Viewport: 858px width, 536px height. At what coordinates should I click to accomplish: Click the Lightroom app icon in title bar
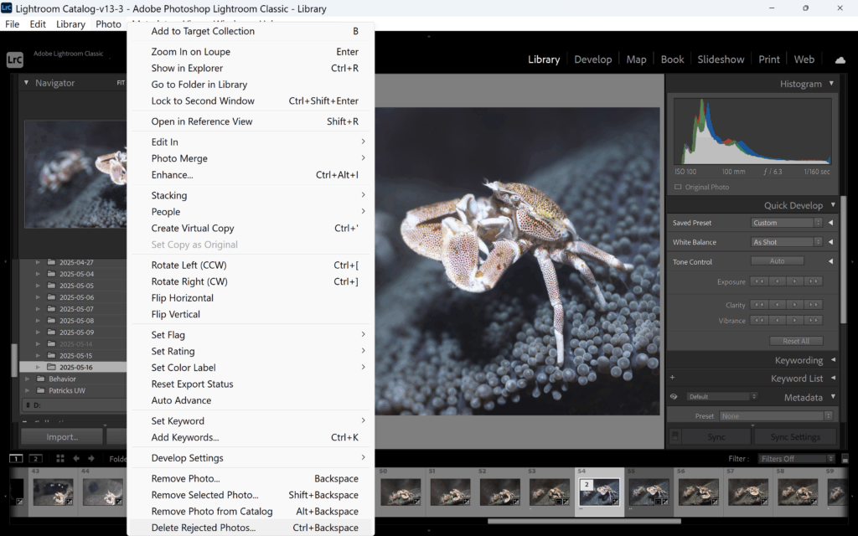pos(7,8)
